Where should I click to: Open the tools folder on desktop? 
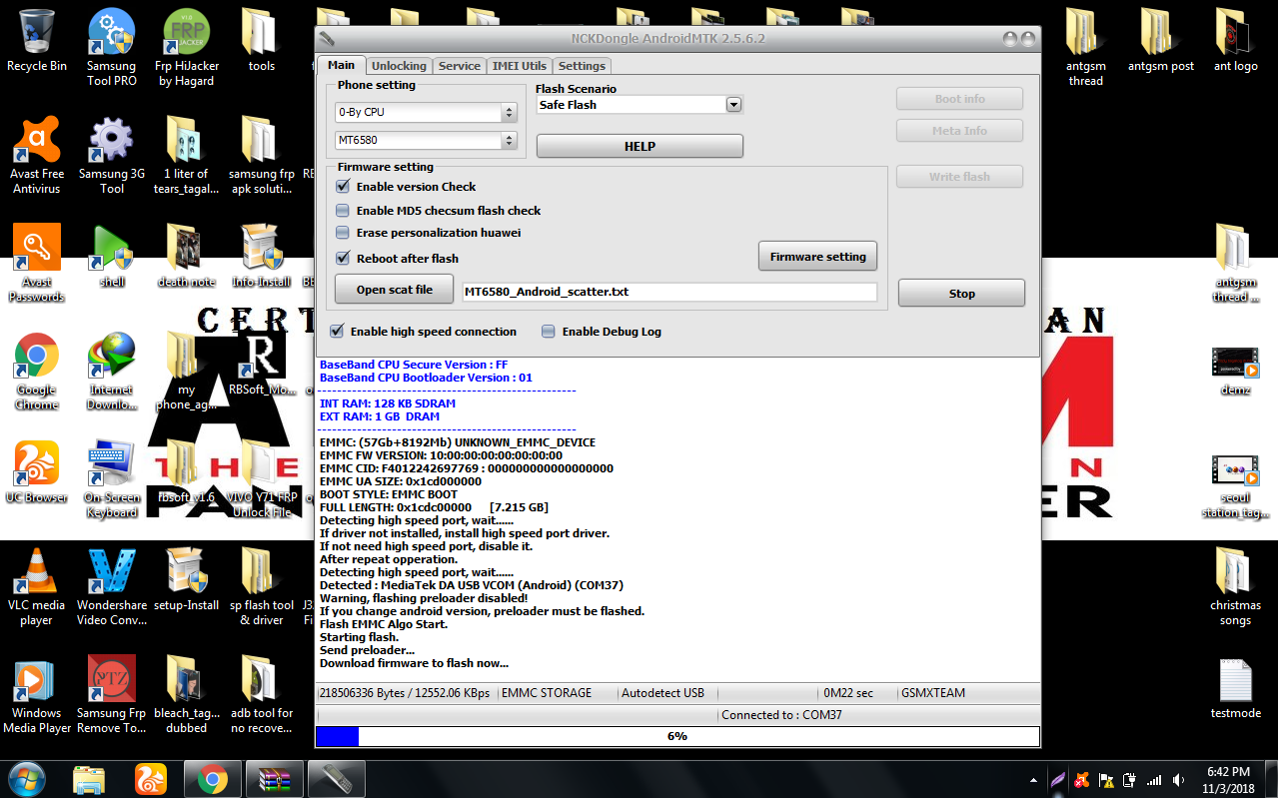(261, 41)
